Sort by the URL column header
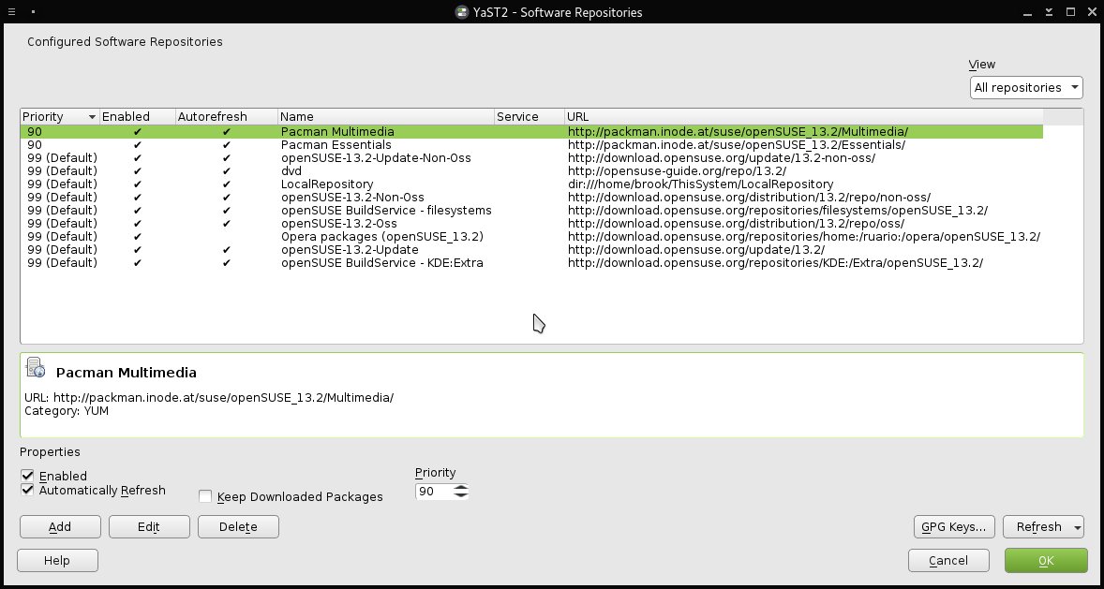 [804, 117]
